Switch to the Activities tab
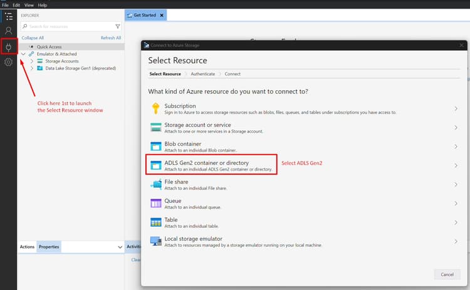Viewport: 470px width, 290px height. pos(133,247)
